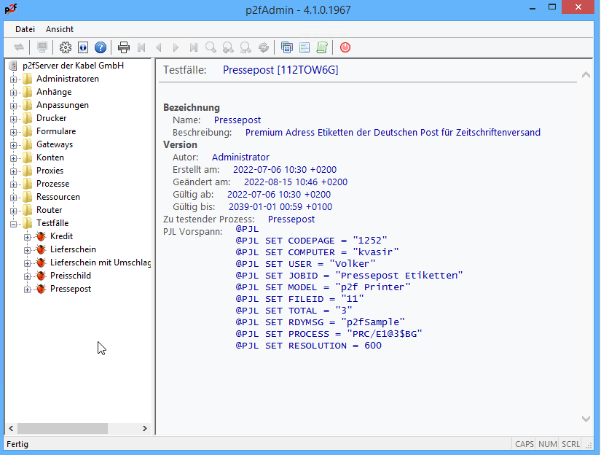Open the Datei menu
The height and width of the screenshot is (455, 601).
(x=25, y=29)
